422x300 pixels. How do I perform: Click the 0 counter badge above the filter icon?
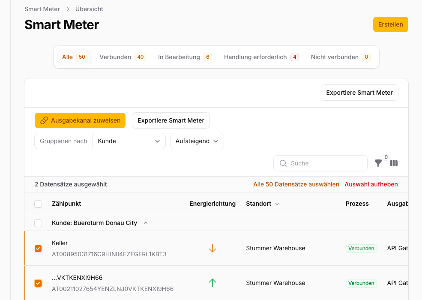pos(386,157)
